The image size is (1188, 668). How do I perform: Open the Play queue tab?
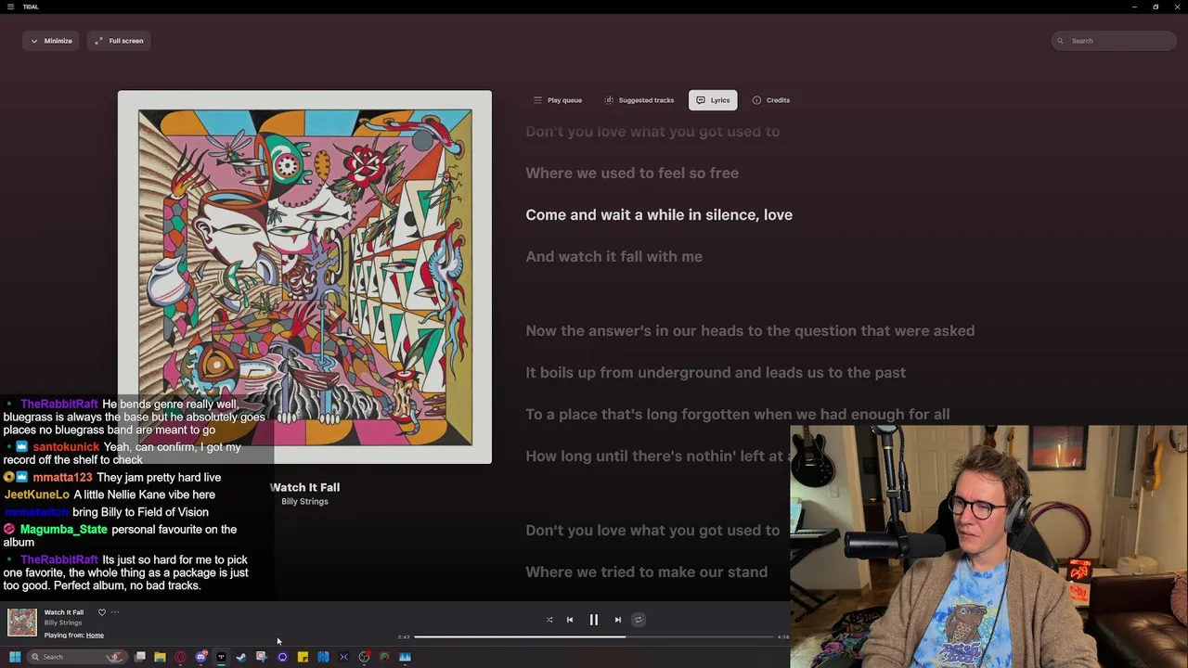(558, 100)
